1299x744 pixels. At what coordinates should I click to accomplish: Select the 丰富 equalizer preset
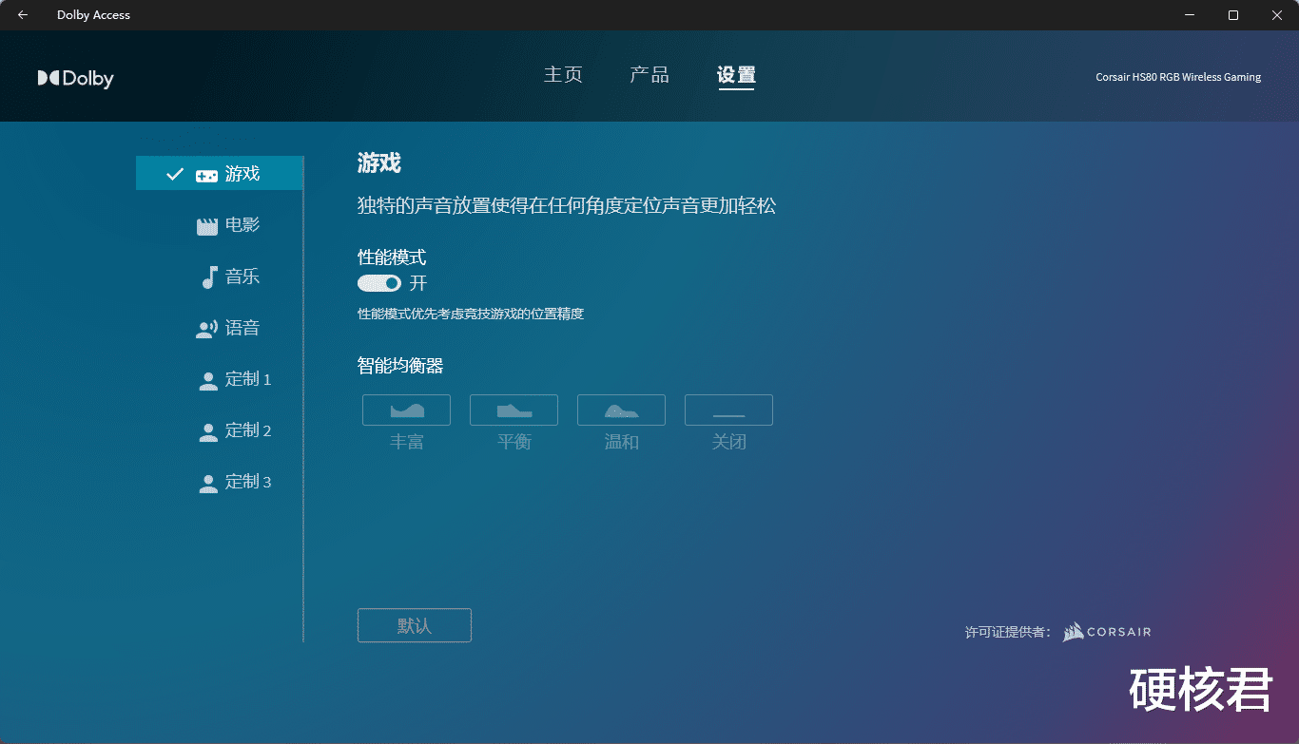coord(406,410)
